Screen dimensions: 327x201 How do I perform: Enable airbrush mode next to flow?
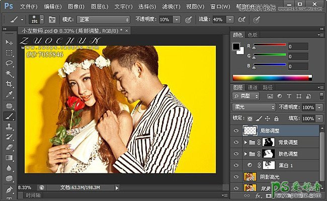coord(241,19)
